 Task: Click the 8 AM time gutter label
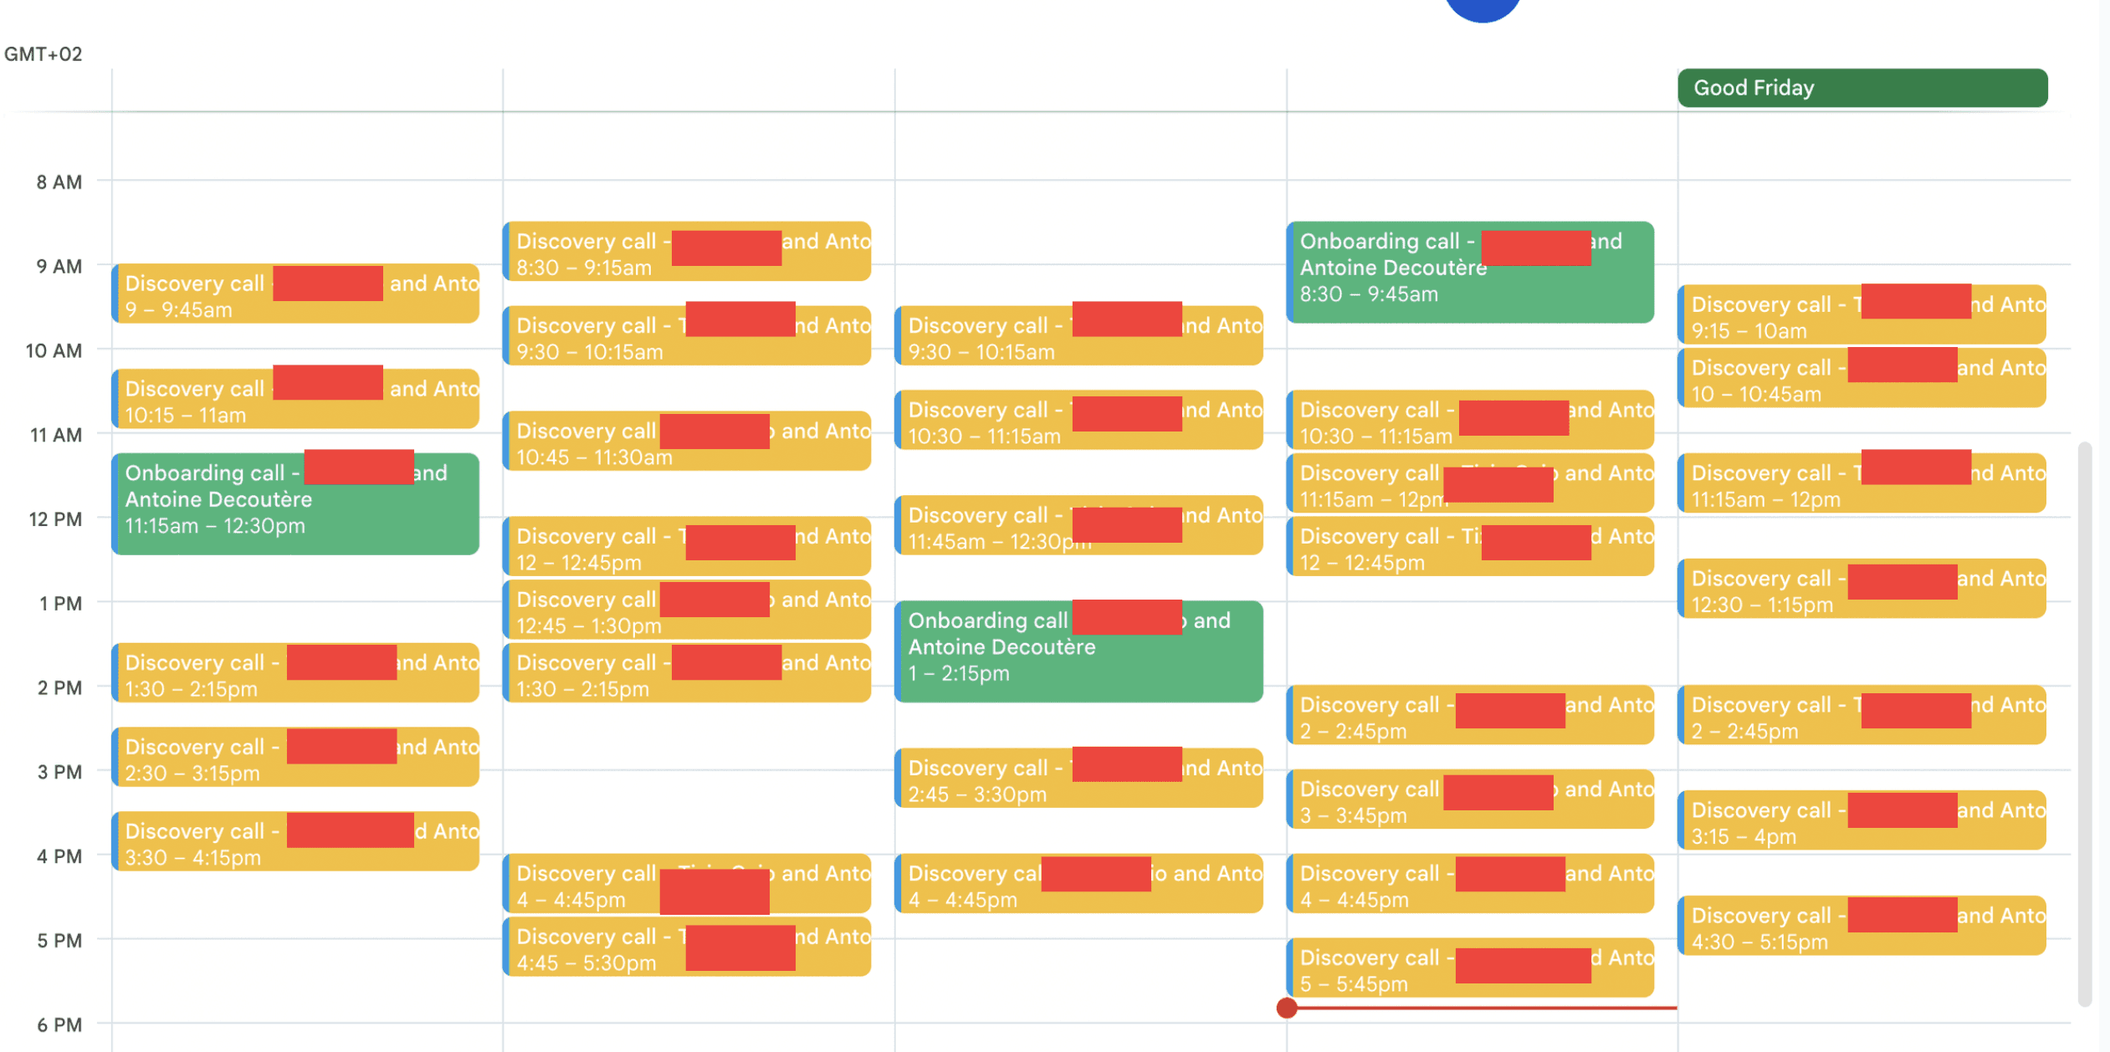pos(59,181)
